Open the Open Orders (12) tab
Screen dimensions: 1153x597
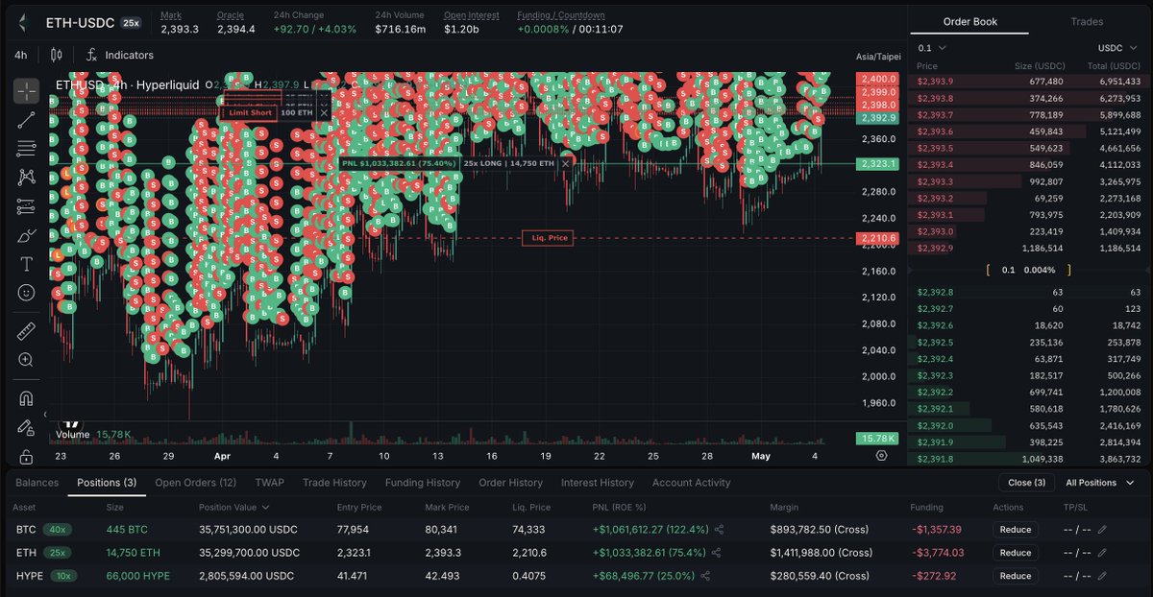click(195, 483)
